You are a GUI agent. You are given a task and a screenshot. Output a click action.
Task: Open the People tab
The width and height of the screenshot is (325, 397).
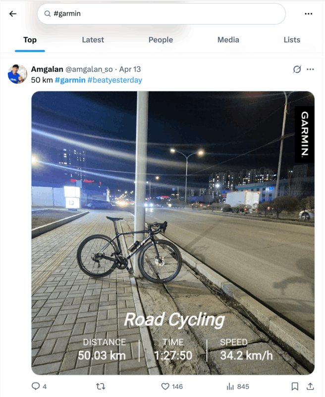coord(161,40)
